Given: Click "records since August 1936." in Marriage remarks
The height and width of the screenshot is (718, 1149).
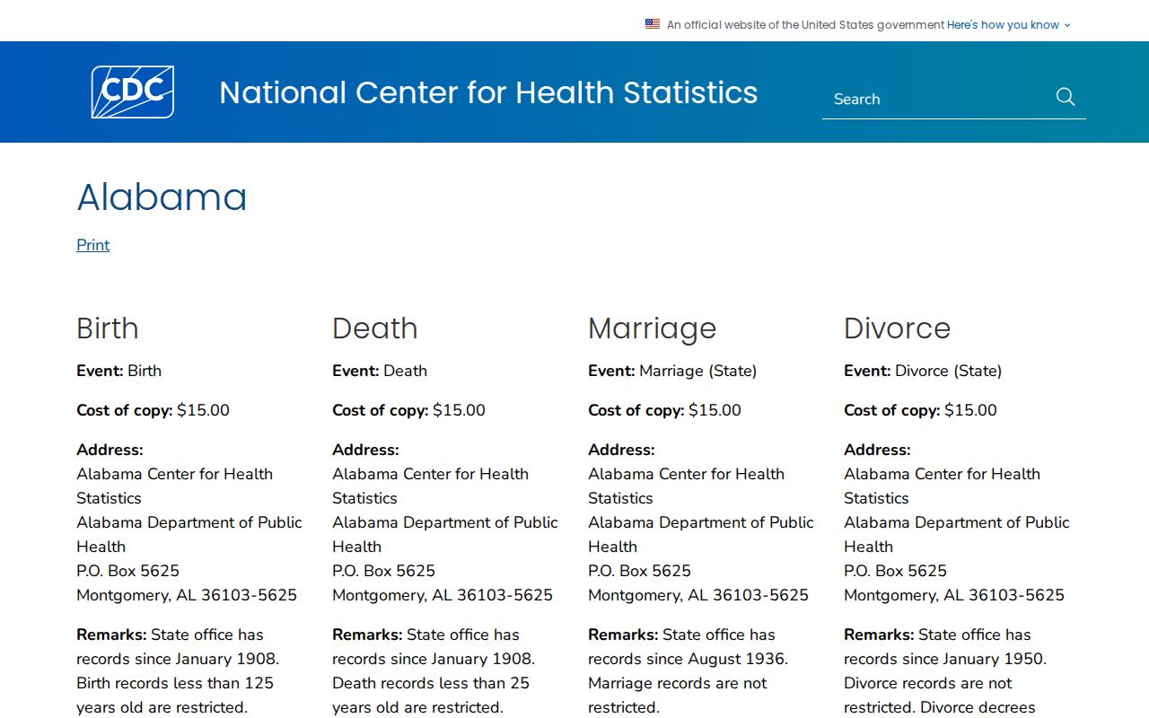Looking at the screenshot, I should click(689, 659).
